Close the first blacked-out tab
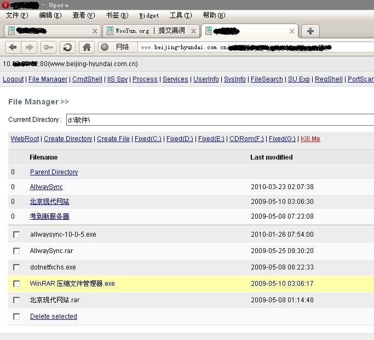Screen dimensions: 374x340 click(95, 31)
